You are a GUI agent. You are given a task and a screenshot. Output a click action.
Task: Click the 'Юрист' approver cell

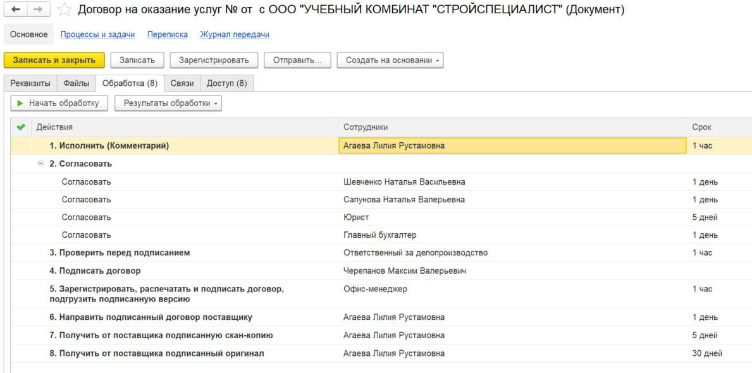[x=356, y=217]
